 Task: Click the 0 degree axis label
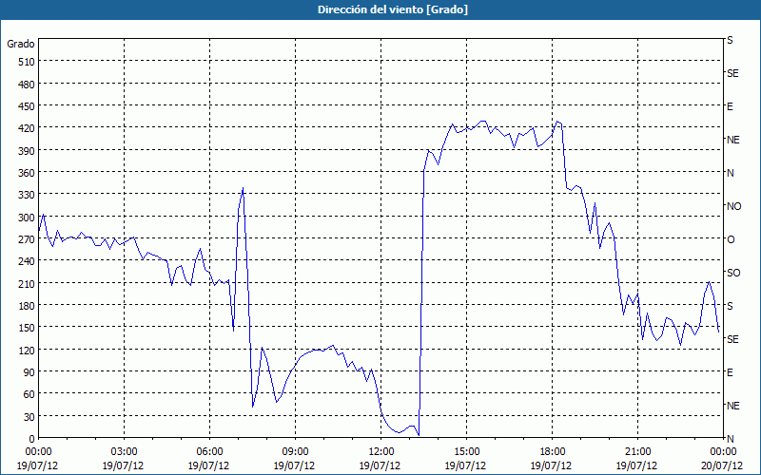(x=32, y=439)
